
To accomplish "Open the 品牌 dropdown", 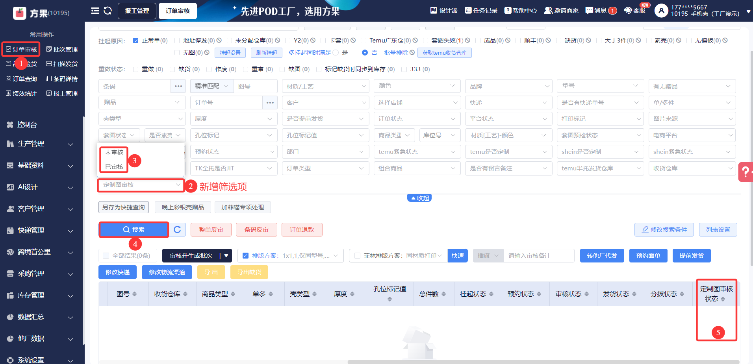I will point(508,86).
